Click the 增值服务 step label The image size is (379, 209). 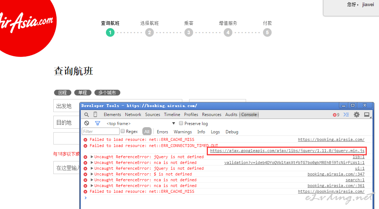click(228, 23)
